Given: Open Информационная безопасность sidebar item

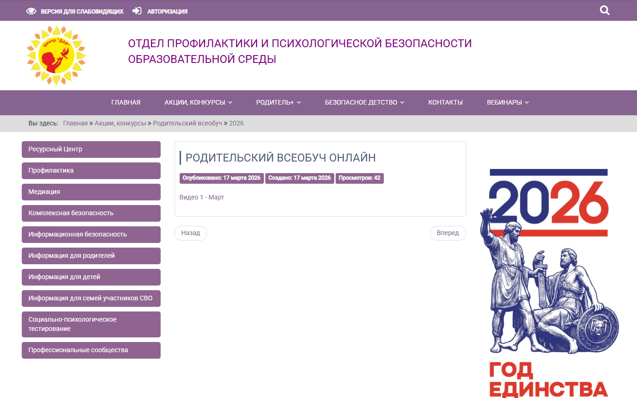Looking at the screenshot, I should tap(91, 235).
